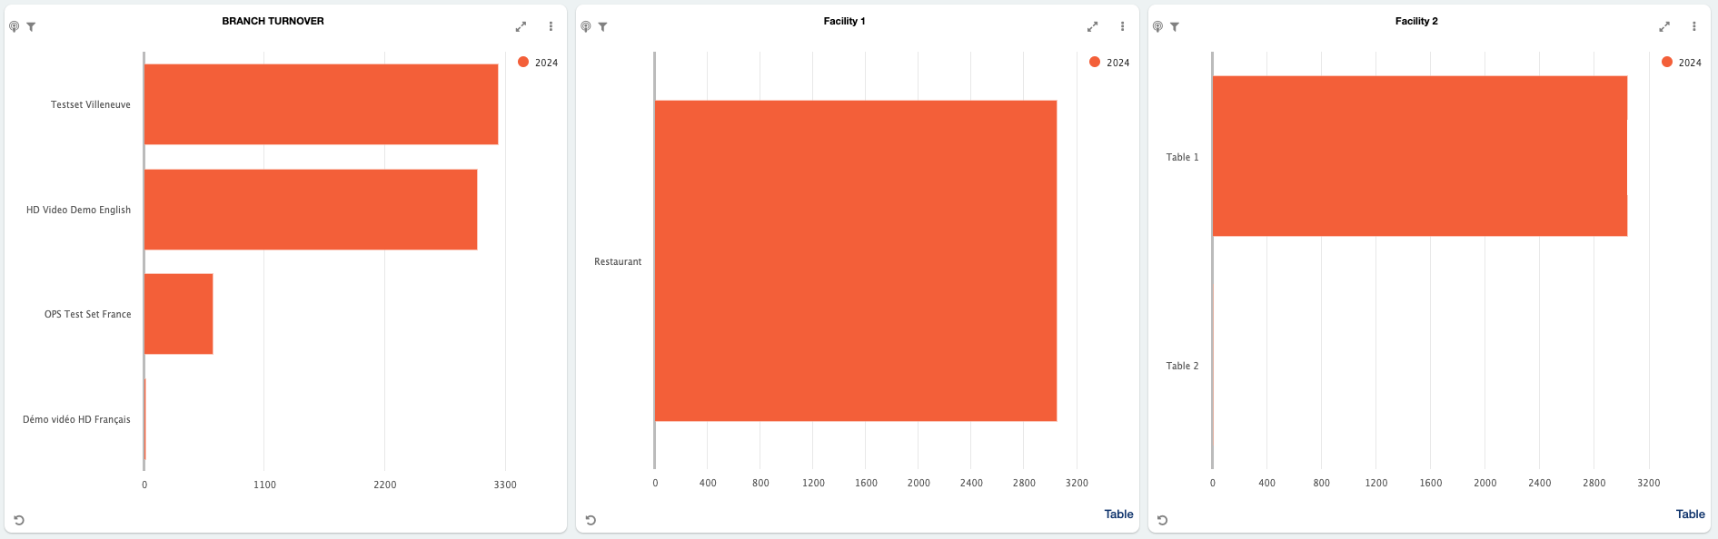The height and width of the screenshot is (539, 1718).
Task: Open the three-dot menu of Facility 2
Action: (1693, 26)
